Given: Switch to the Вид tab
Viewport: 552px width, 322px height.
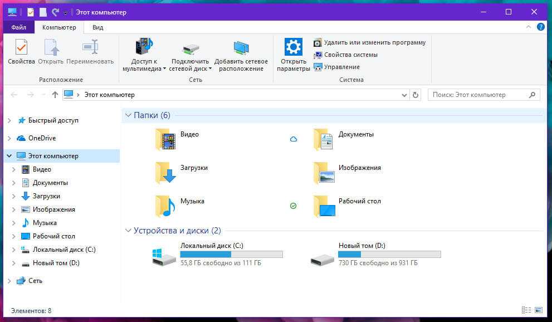Looking at the screenshot, I should 97,27.
